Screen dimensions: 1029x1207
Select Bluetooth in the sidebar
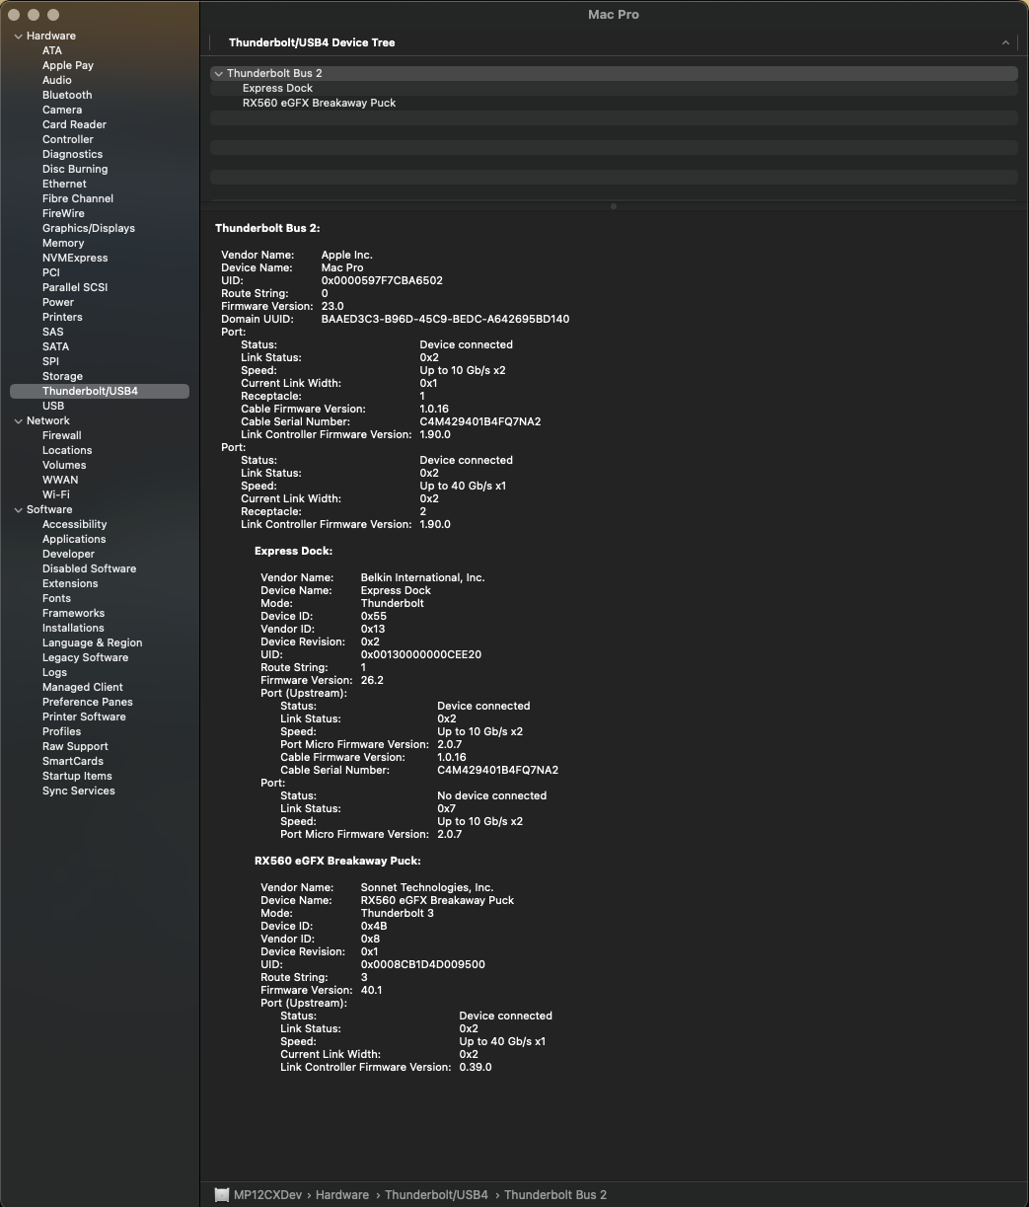67,95
